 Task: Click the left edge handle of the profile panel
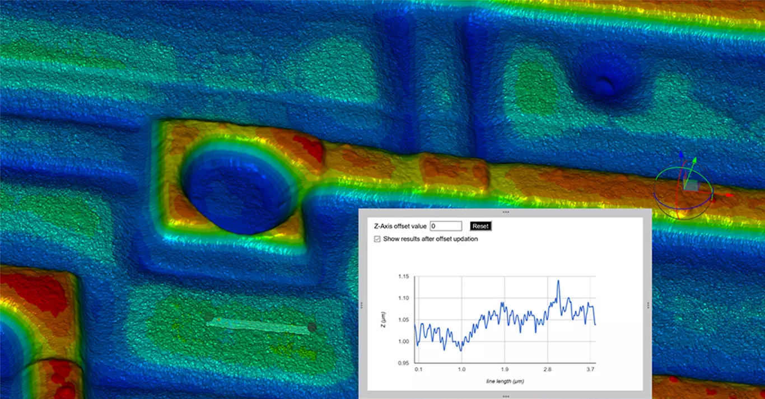point(362,305)
